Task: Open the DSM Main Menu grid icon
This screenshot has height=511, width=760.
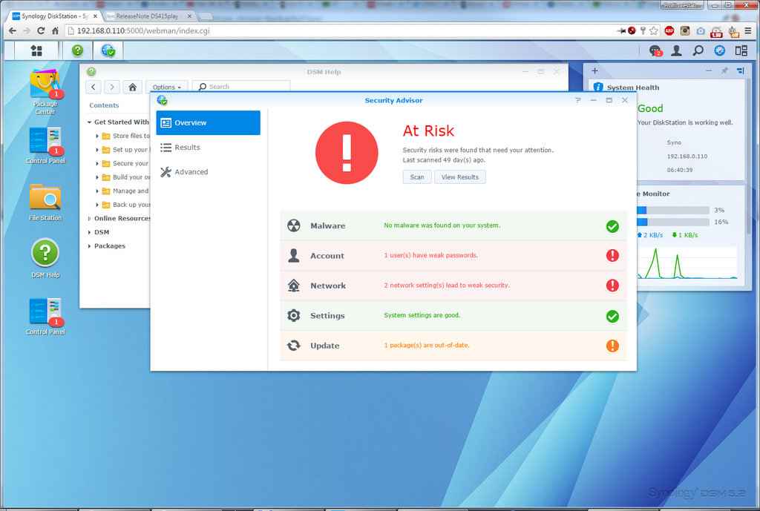Action: (36, 50)
